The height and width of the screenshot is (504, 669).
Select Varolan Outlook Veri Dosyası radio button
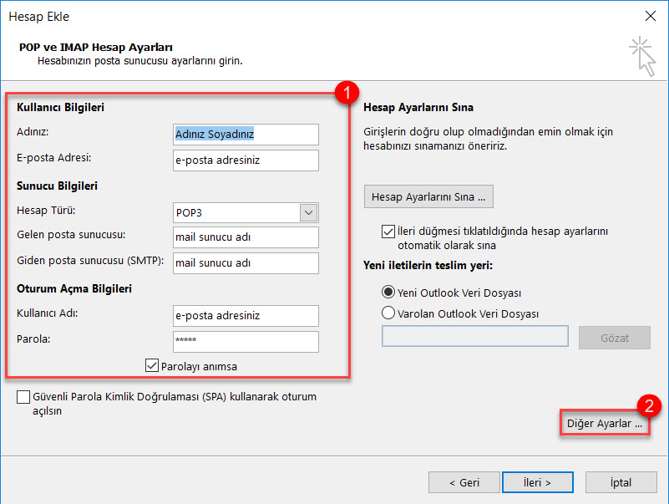388,313
